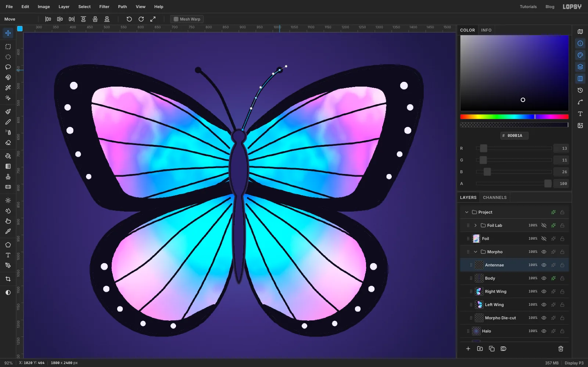Switch to the Info tab

click(486, 30)
